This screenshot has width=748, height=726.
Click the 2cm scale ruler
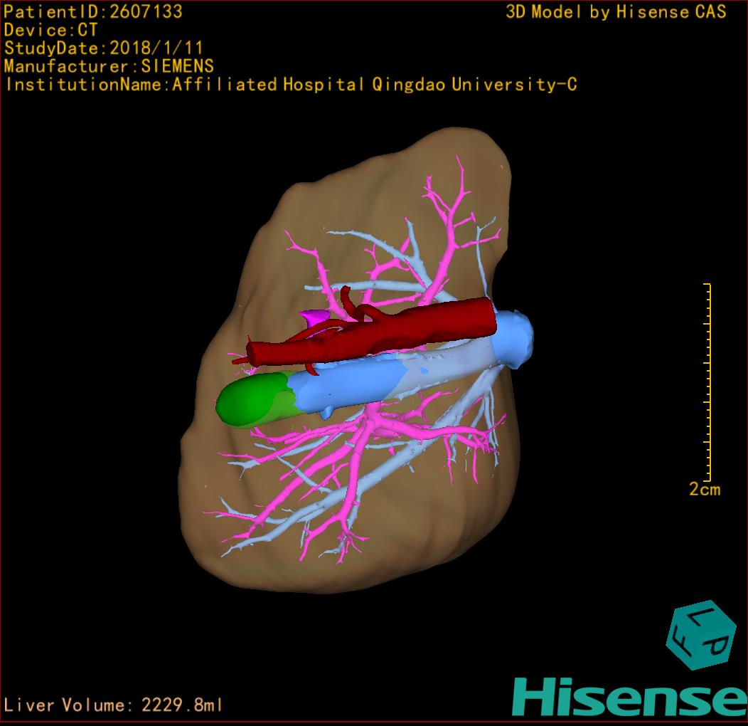(x=708, y=382)
